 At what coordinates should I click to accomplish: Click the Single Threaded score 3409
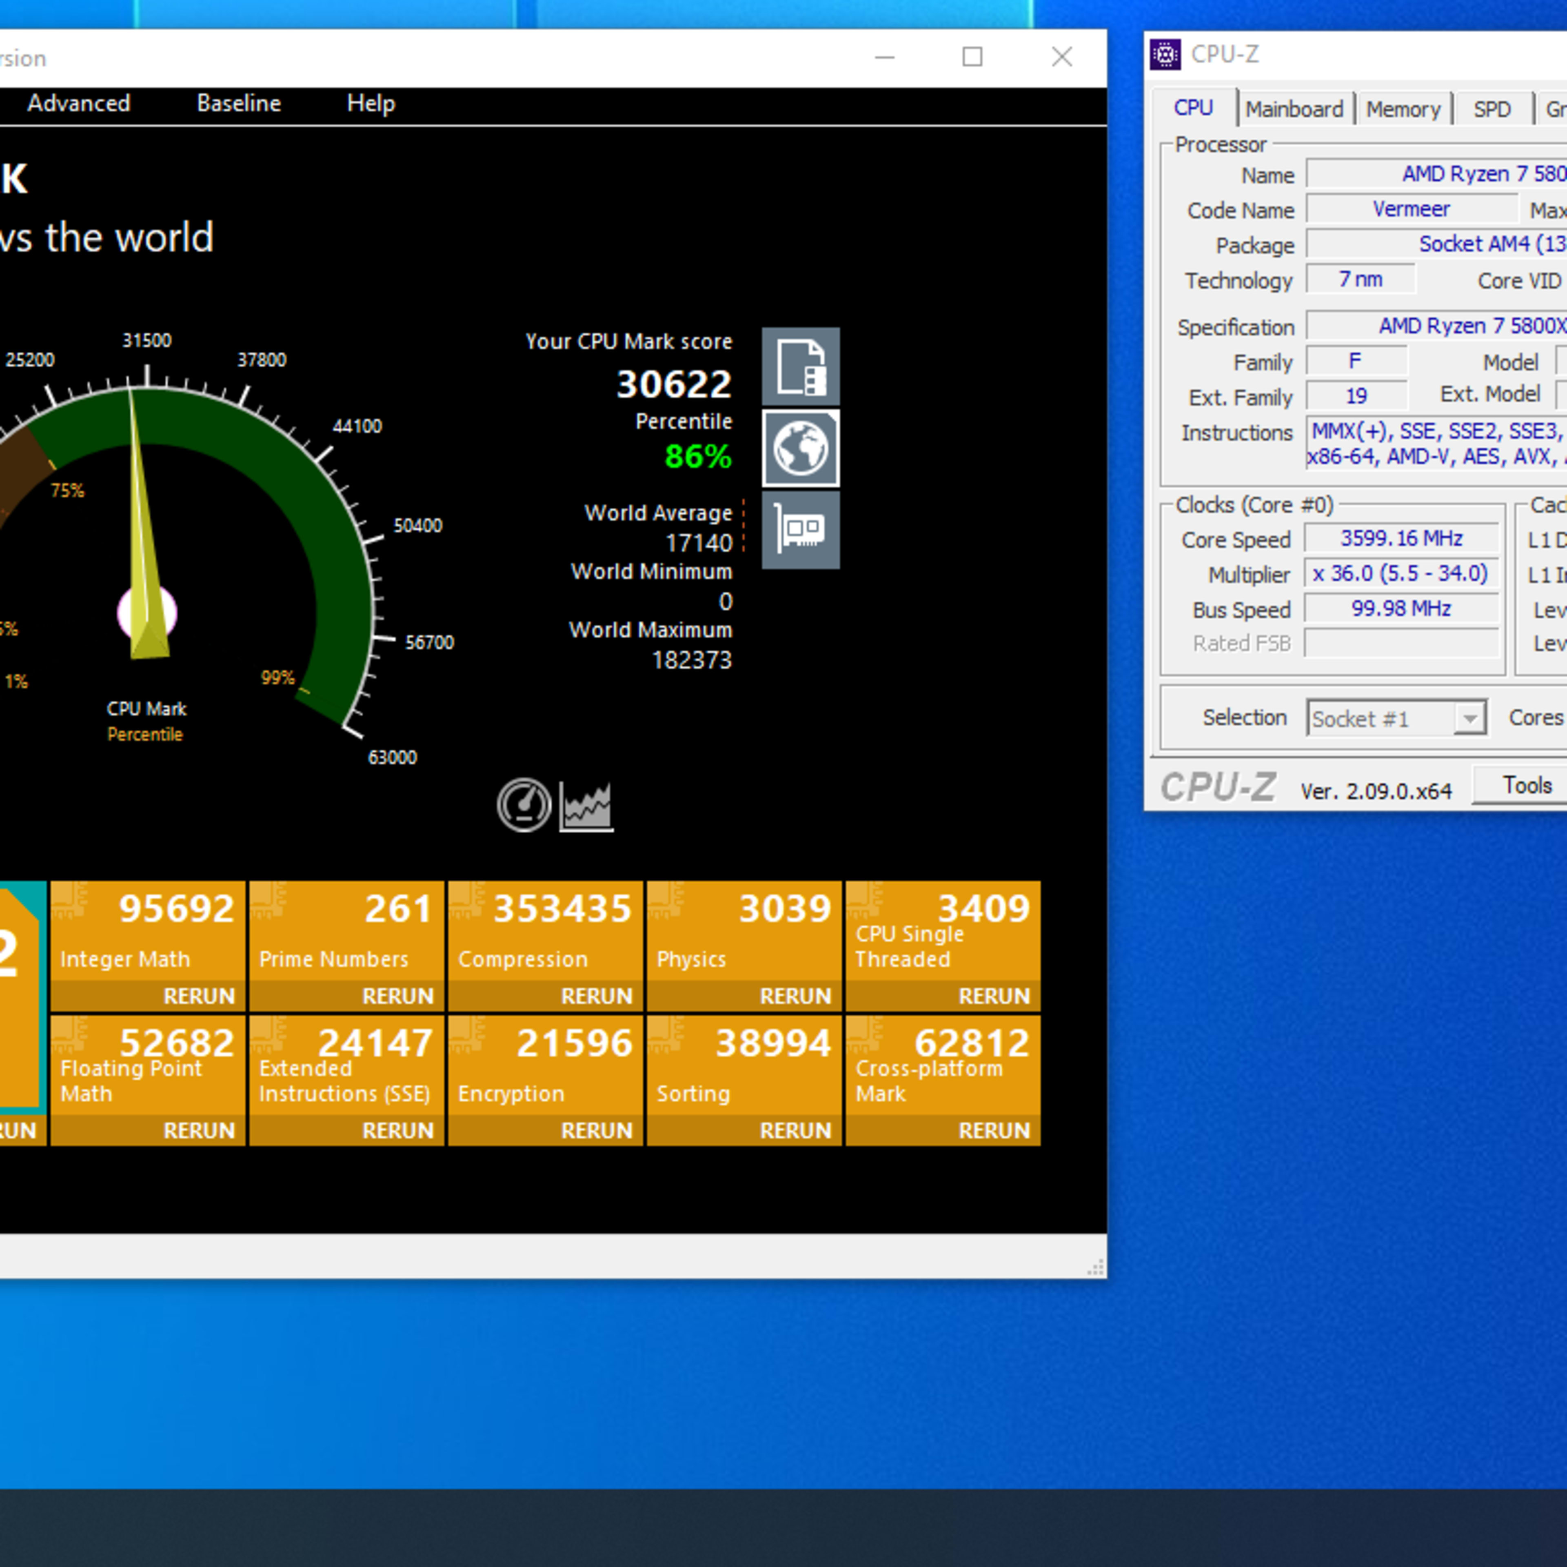[x=983, y=908]
